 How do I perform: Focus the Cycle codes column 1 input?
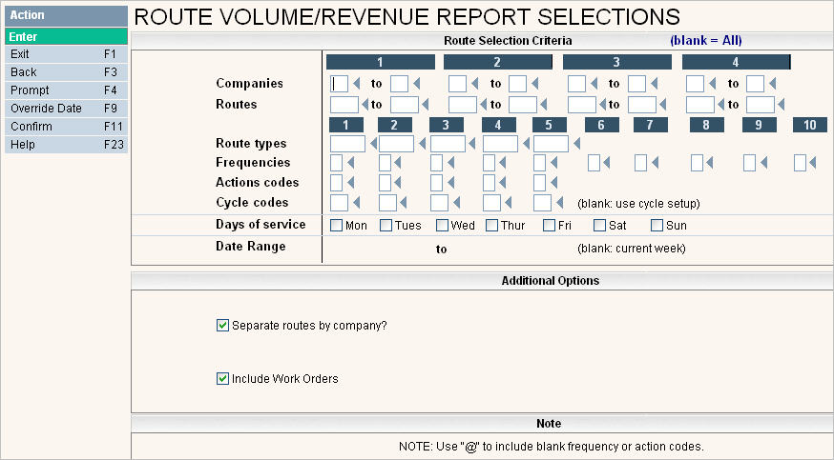tap(340, 202)
